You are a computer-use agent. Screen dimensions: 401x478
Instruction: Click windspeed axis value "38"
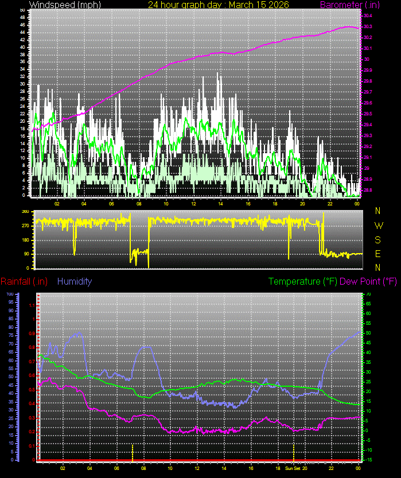[x=22, y=55]
